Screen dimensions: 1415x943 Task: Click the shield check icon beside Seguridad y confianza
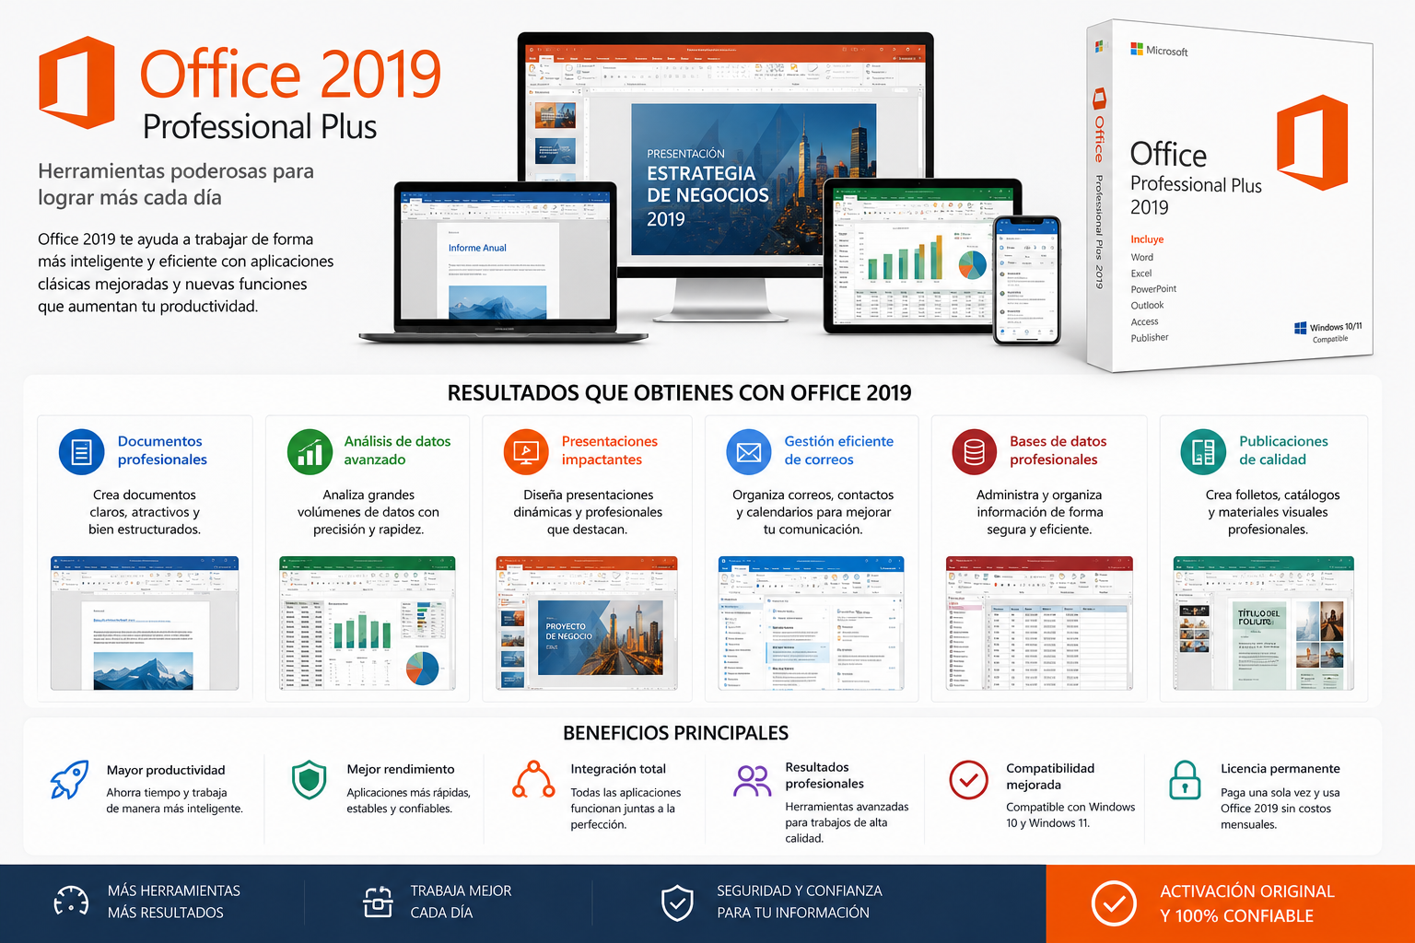677,902
